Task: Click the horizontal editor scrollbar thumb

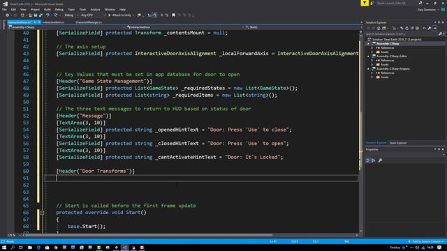Action: 148,236
